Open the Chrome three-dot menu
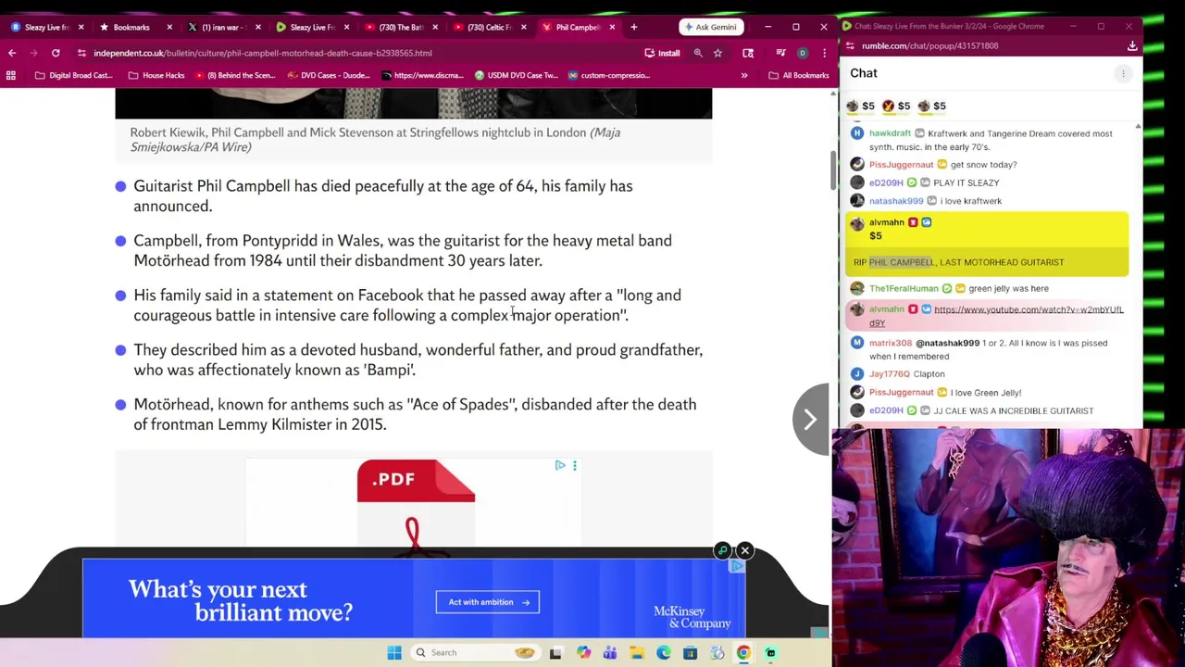The height and width of the screenshot is (667, 1185). click(x=824, y=53)
